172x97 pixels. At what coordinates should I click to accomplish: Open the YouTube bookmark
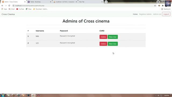20,9
